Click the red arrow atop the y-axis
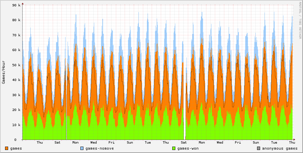Viewport: 303px width, 153px height. (x=23, y=4)
